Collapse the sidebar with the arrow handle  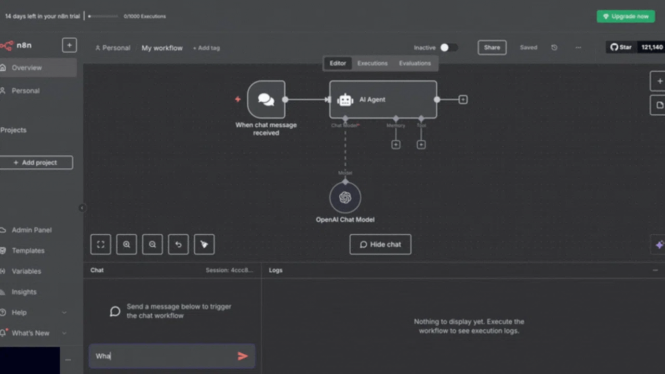pyautogui.click(x=82, y=208)
